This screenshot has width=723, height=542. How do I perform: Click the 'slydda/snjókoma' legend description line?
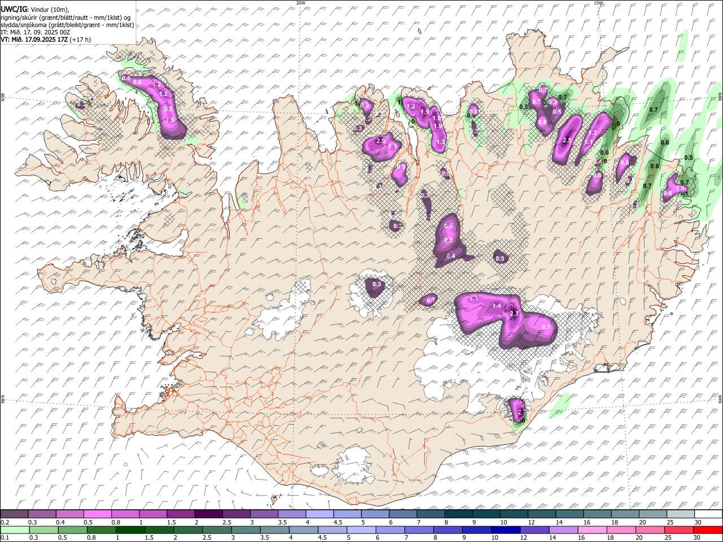pos(67,25)
